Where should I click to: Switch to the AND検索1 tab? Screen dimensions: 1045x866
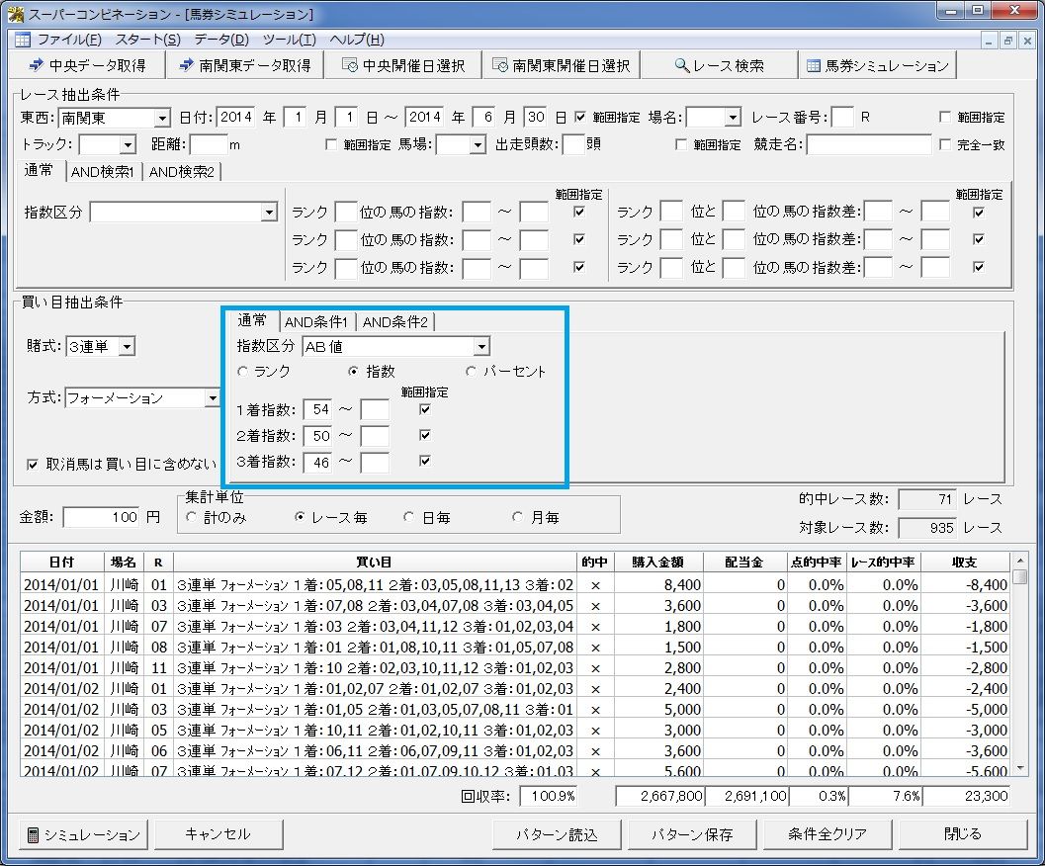click(103, 172)
